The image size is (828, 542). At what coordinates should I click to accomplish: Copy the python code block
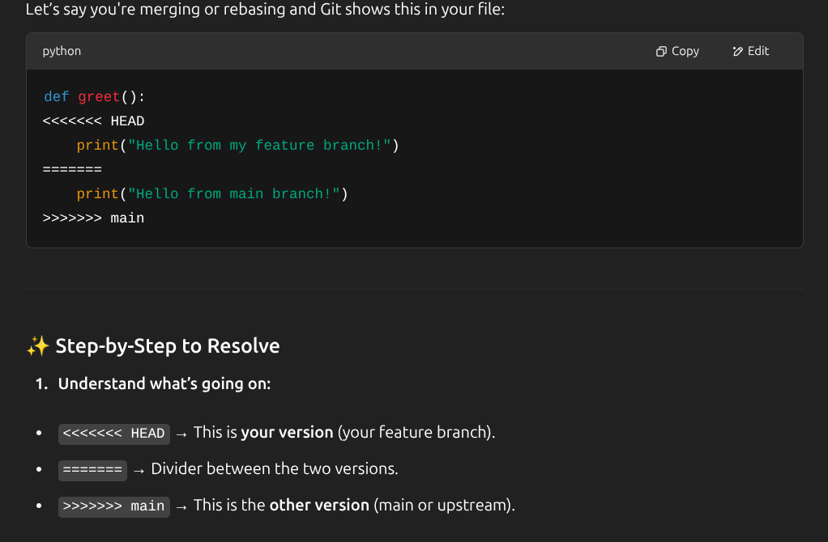(677, 51)
